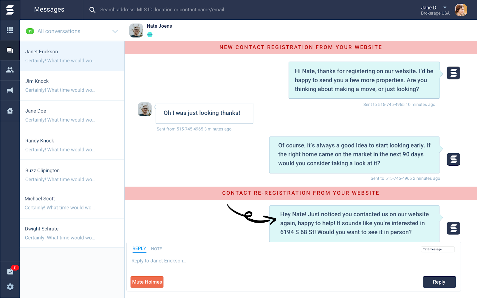Click bot icon beside first welcome message
Image resolution: width=477 pixels, height=298 pixels.
click(x=453, y=73)
